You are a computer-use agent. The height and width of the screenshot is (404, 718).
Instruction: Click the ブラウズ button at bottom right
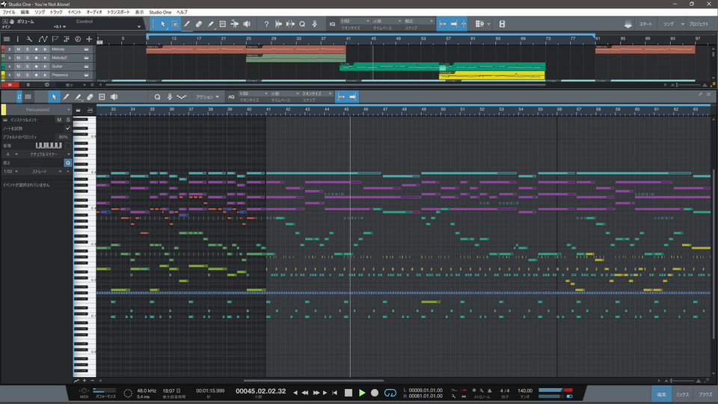click(x=705, y=394)
